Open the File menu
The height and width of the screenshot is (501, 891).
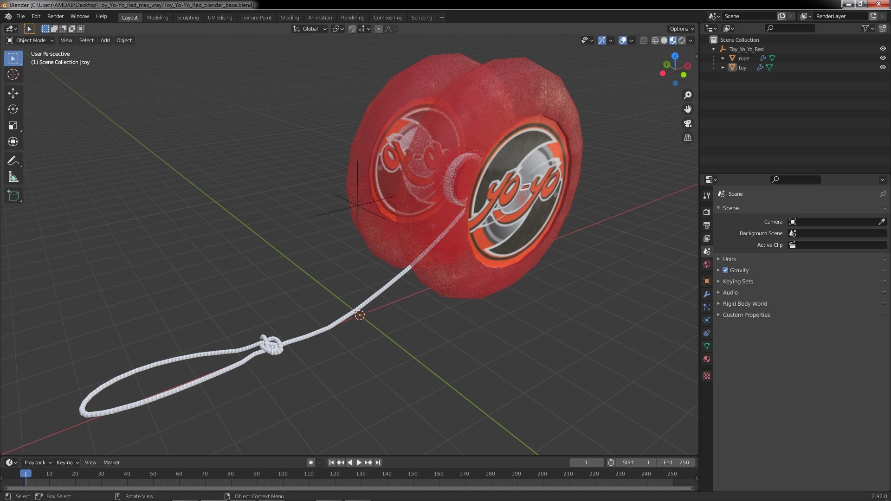(x=20, y=16)
